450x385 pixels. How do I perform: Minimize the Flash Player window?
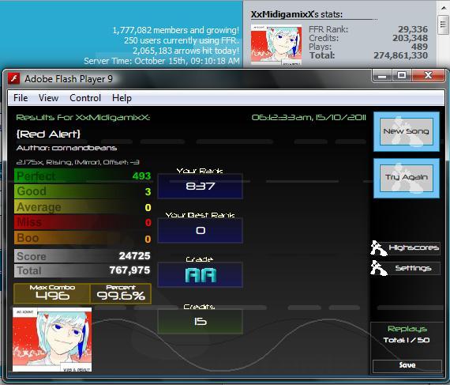[x=382, y=76]
